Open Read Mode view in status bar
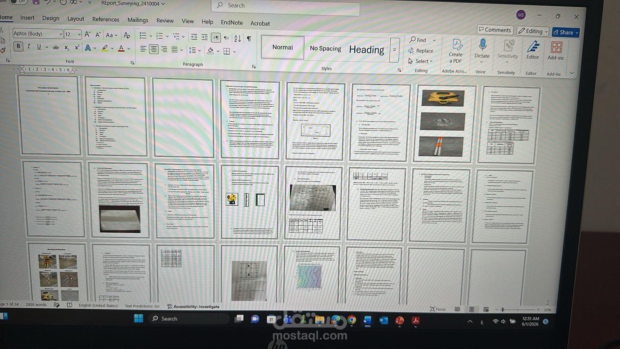 (457, 309)
